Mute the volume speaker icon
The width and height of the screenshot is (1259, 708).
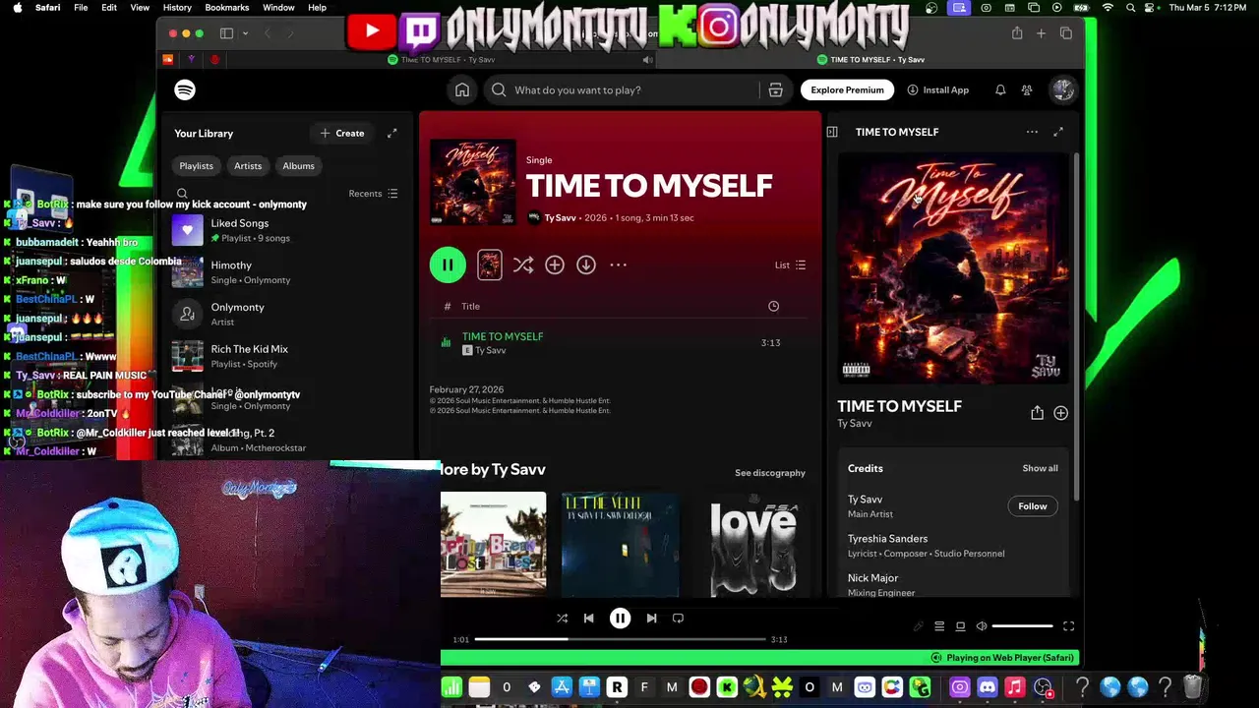[982, 626]
